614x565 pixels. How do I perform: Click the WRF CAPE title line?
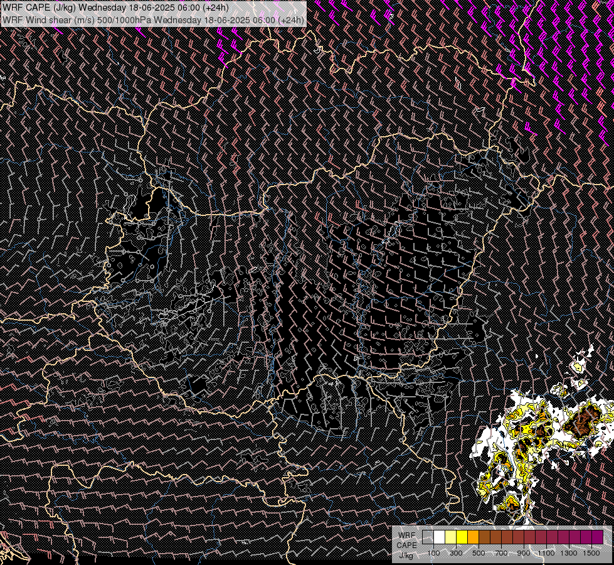tap(115, 8)
